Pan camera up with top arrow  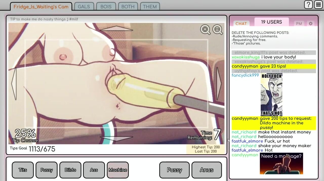tap(116, 28)
